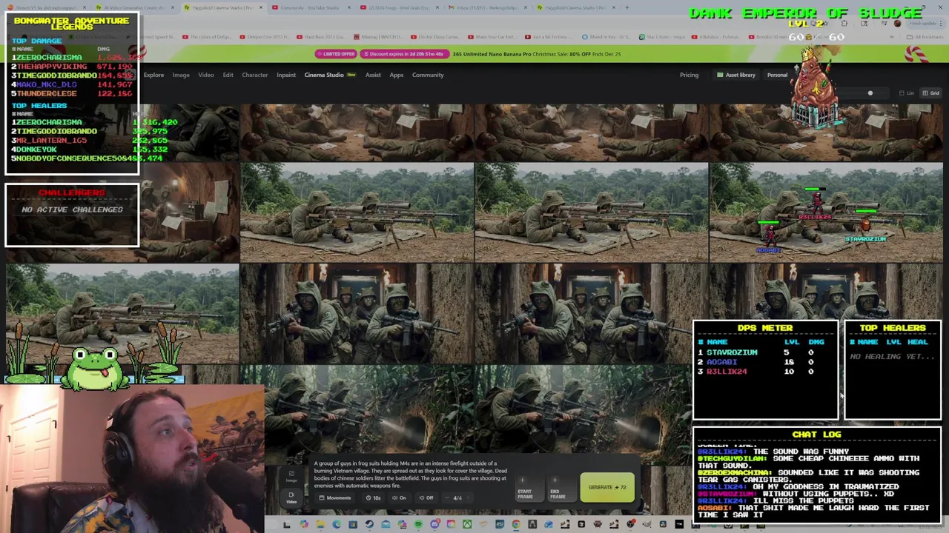949x533 pixels.
Task: Open Copilot from the Windows taskbar
Action: pyautogui.click(x=304, y=524)
